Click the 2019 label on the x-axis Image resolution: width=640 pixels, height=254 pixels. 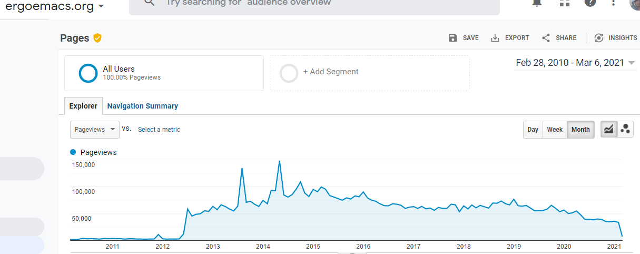pos(514,246)
